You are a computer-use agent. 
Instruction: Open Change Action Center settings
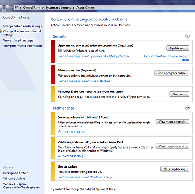point(23,26)
